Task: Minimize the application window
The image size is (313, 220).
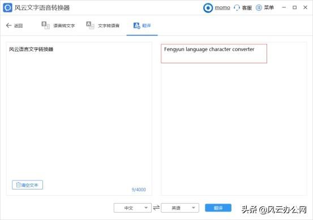Action: coord(284,7)
